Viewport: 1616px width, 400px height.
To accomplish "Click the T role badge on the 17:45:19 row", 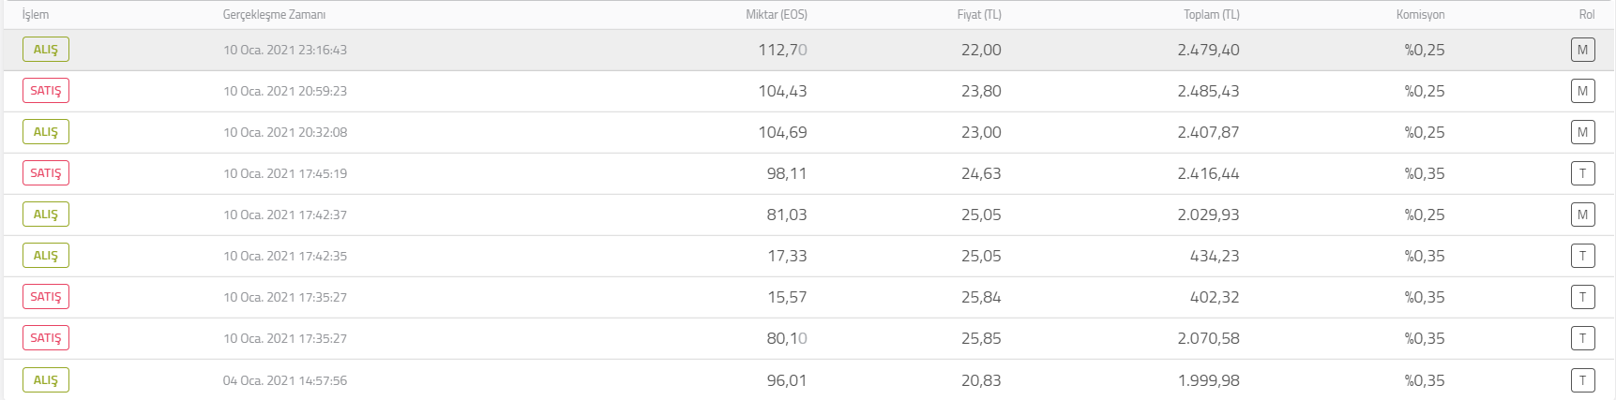I will [x=1582, y=173].
